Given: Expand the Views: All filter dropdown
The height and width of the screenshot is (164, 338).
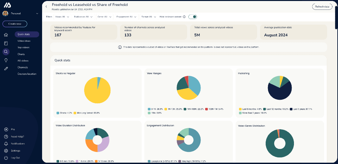Looking at the screenshot, I should click(62, 17).
